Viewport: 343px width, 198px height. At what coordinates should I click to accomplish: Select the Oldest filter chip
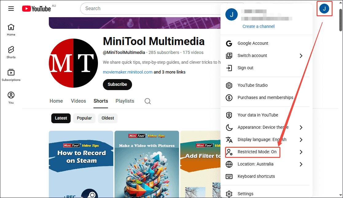tap(107, 118)
